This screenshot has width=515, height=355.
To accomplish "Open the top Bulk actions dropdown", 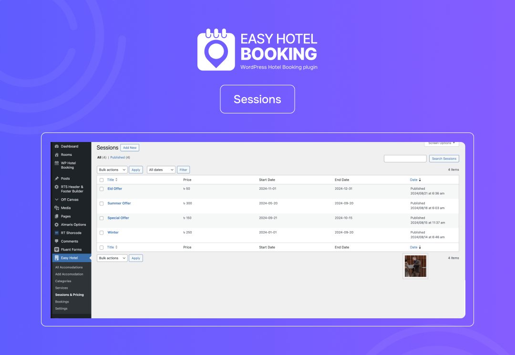I will pos(112,170).
